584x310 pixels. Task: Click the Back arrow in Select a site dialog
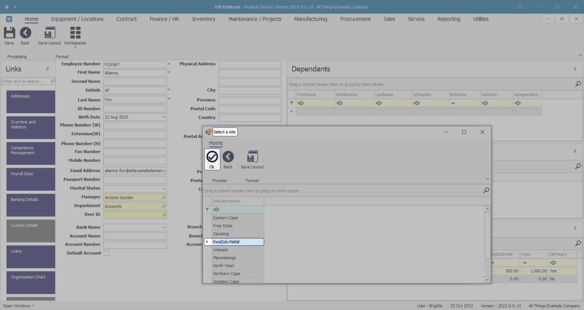(228, 157)
